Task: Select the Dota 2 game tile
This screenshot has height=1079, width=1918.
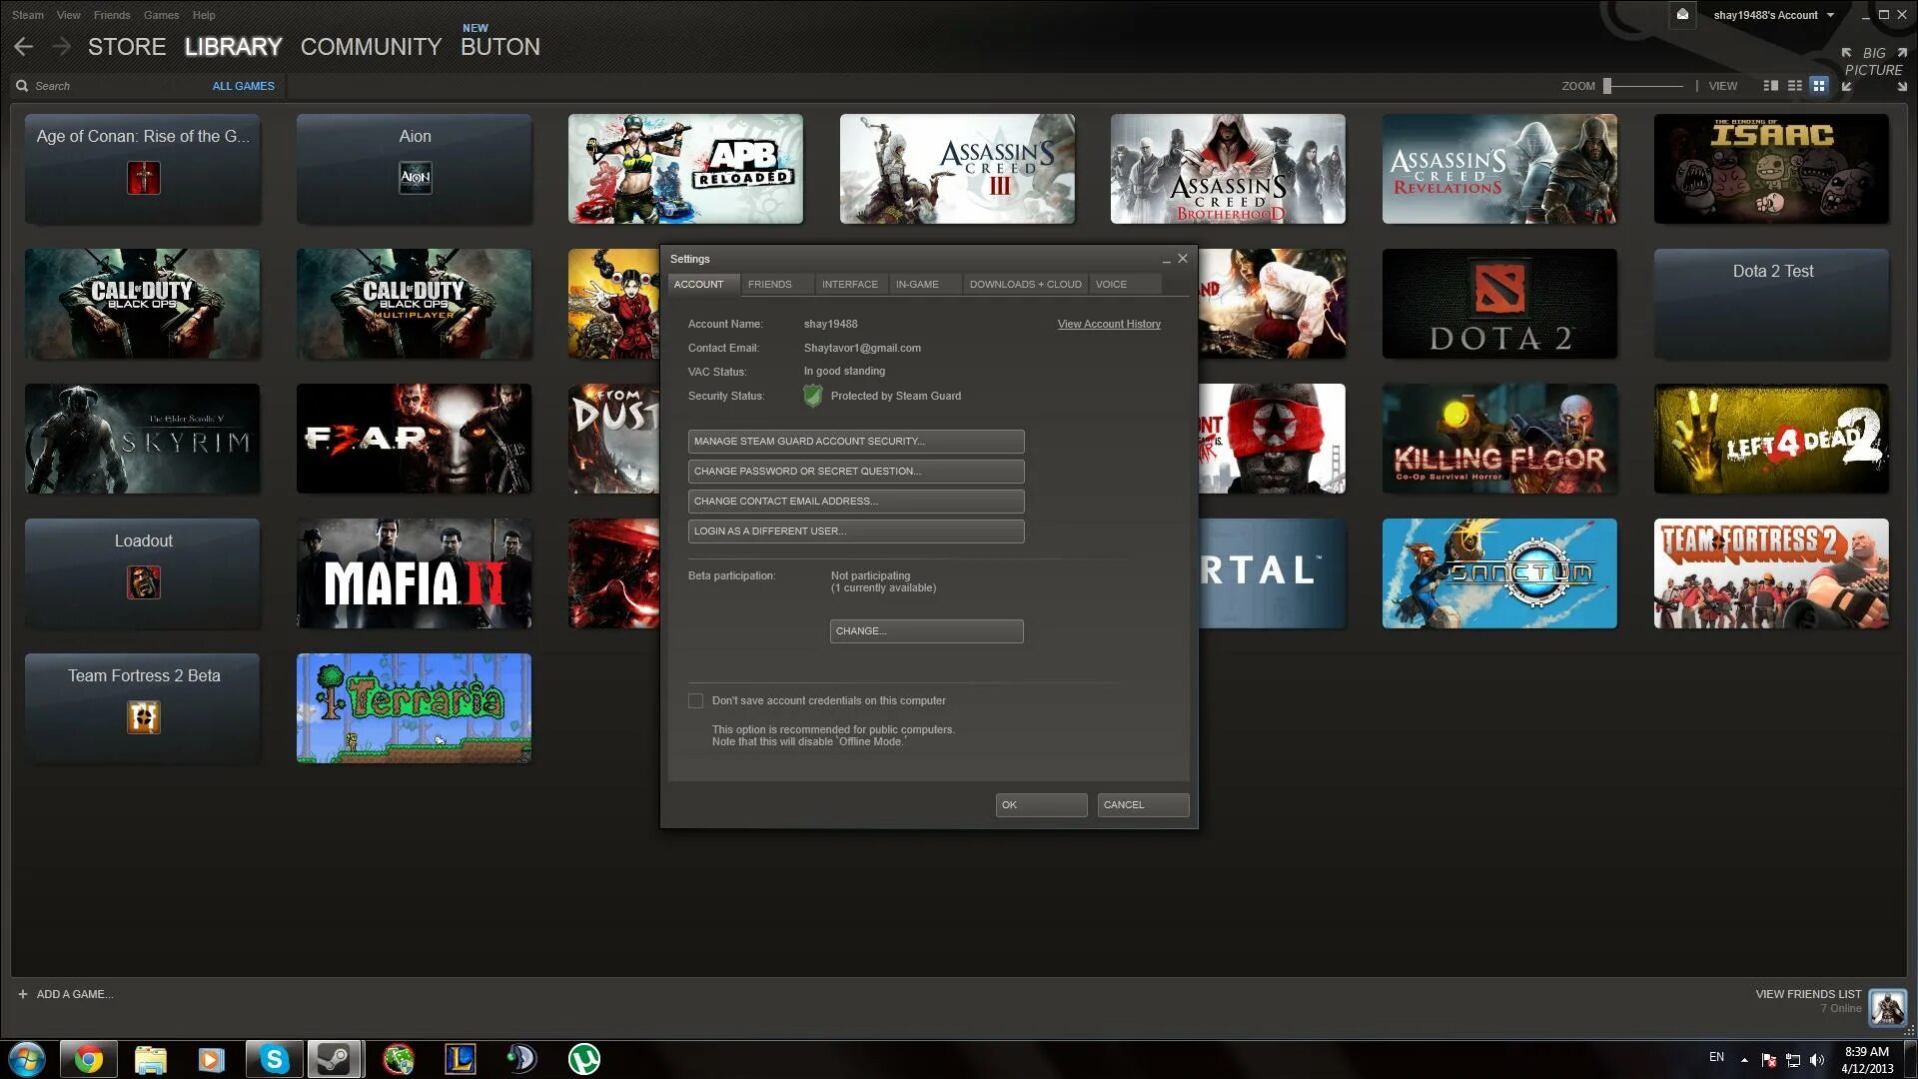Action: (x=1498, y=304)
